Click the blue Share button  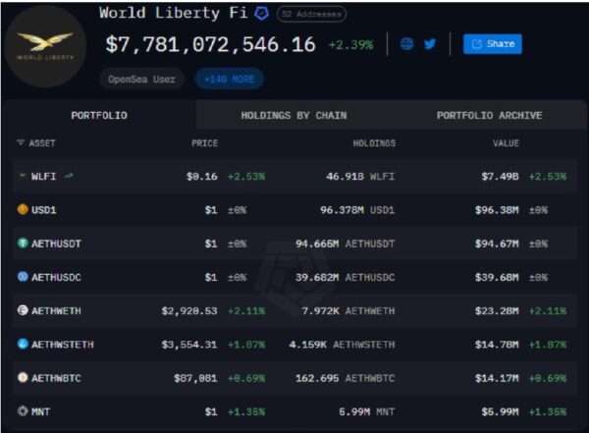(493, 44)
